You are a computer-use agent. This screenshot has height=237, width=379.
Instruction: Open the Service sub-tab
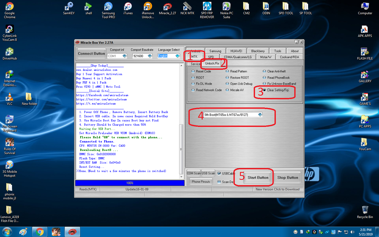point(195,64)
